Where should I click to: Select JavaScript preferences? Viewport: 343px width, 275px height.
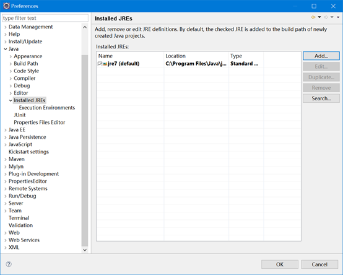point(20,144)
